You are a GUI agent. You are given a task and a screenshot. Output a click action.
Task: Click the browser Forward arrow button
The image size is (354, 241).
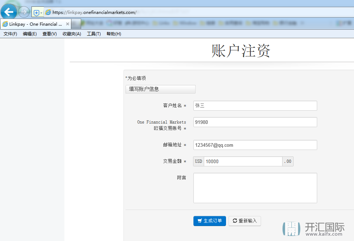coord(24,12)
